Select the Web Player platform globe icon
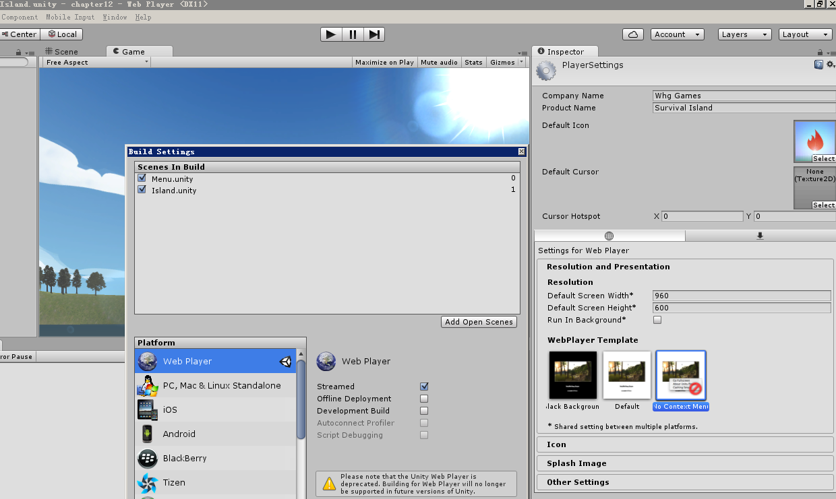This screenshot has height=499, width=836. 148,361
